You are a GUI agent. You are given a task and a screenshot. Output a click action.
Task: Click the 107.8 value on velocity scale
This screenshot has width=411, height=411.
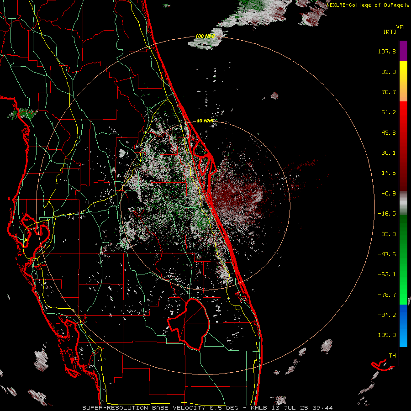tap(387, 51)
